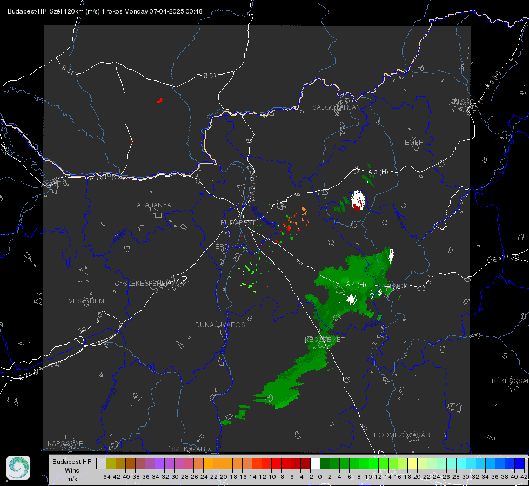
Task: Click the A 4 (H) road label
Action: (356, 285)
